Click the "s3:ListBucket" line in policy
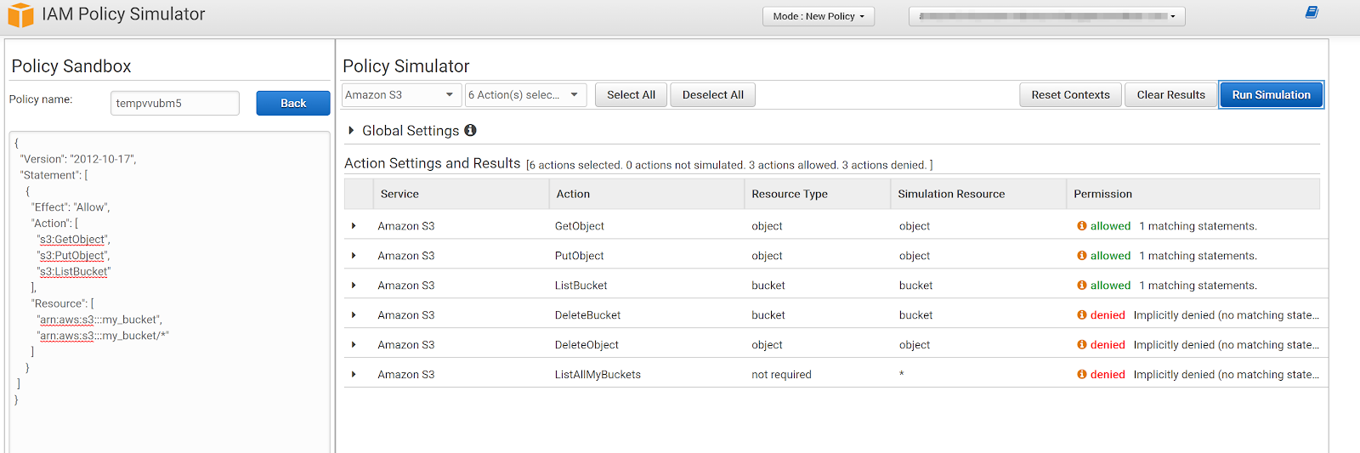This screenshot has height=453, width=1360. click(74, 272)
